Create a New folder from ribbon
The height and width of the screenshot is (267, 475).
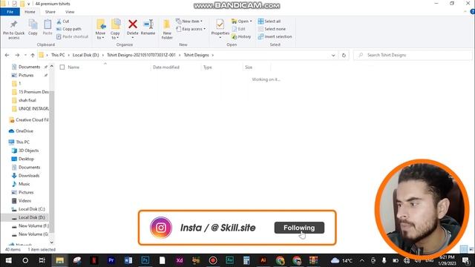[x=167, y=29]
